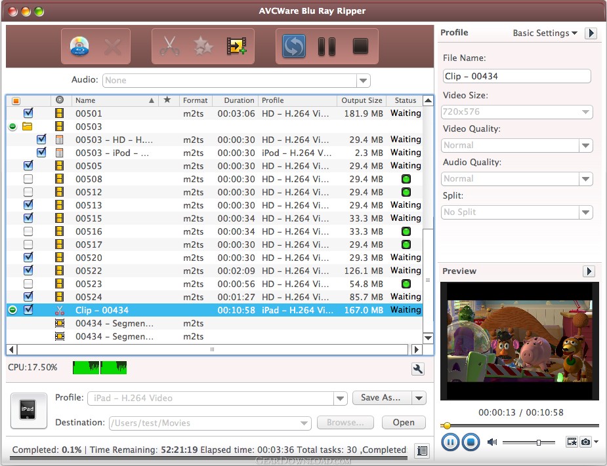This screenshot has width=607, height=466.
Task: Click the list's scroll-down arrow
Action: (x=428, y=338)
